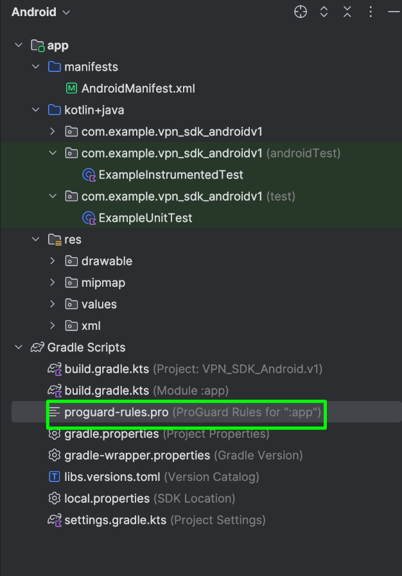The width and height of the screenshot is (402, 576).
Task: Expand the first com.example.vpn_sdk_androidv1 package
Action: pyautogui.click(x=53, y=132)
